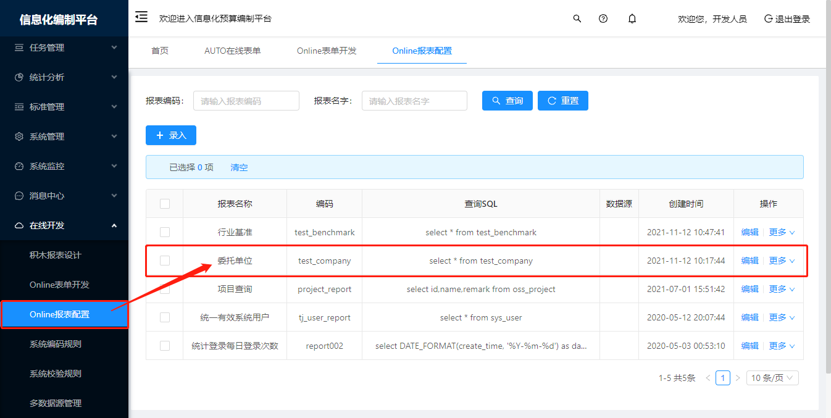Click the 查询 search button
The image size is (831, 418).
click(507, 101)
